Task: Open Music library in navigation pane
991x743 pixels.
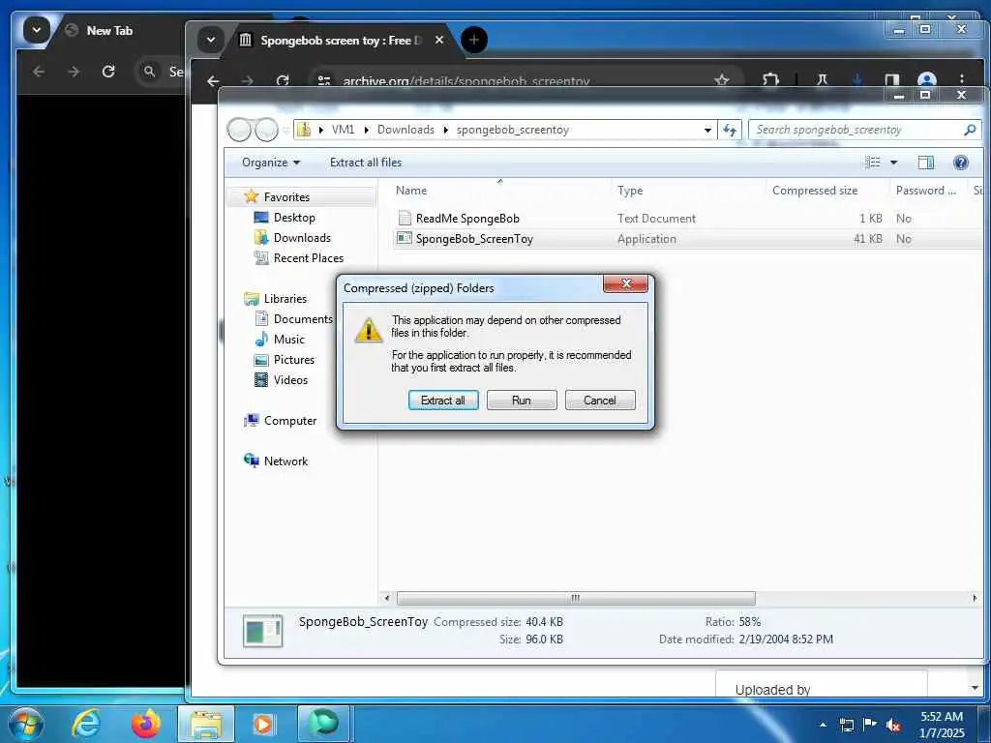Action: (x=288, y=340)
